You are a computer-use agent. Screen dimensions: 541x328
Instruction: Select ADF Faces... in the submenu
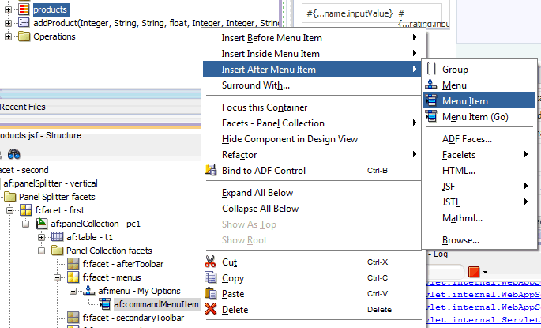[x=479, y=139]
